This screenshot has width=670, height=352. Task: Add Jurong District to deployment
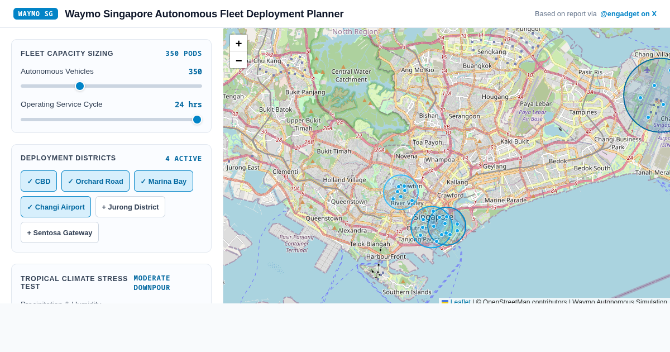coord(130,207)
